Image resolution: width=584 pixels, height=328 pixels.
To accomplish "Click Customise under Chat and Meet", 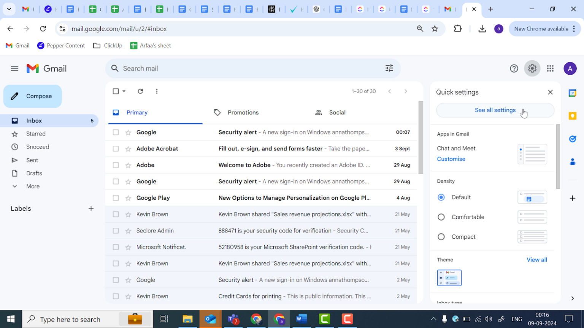I will 451,159.
